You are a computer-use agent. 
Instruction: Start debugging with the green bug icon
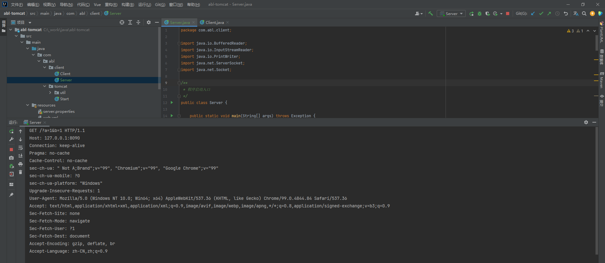pyautogui.click(x=480, y=14)
